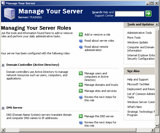Open Administrative Tools link
160x133 pixels.
tap(139, 33)
